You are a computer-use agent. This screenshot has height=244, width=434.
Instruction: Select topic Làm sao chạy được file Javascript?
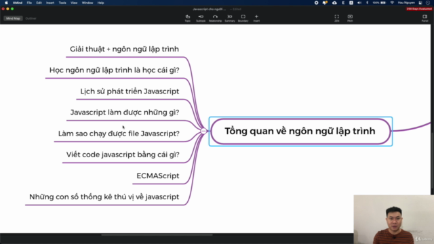pyautogui.click(x=119, y=134)
